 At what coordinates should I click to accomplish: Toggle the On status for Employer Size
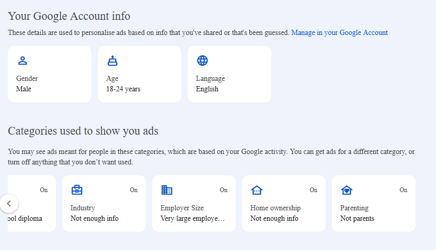(x=224, y=190)
